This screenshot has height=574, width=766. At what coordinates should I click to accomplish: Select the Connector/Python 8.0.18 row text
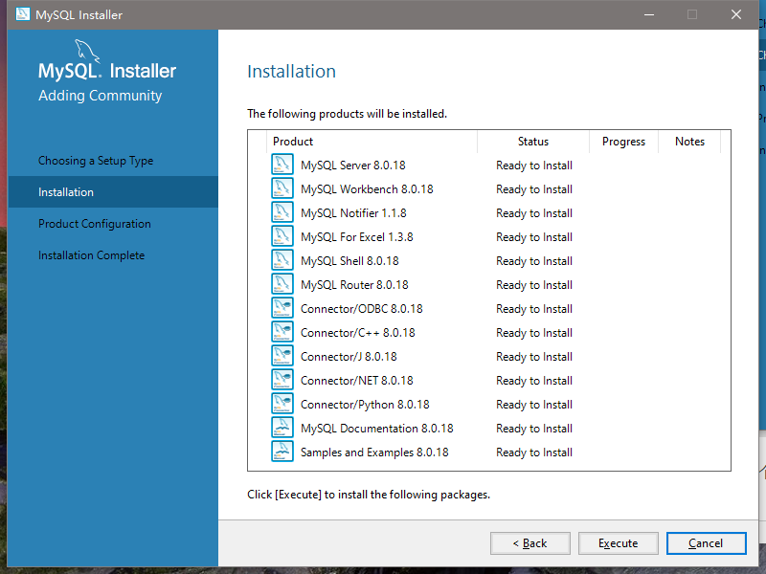365,405
